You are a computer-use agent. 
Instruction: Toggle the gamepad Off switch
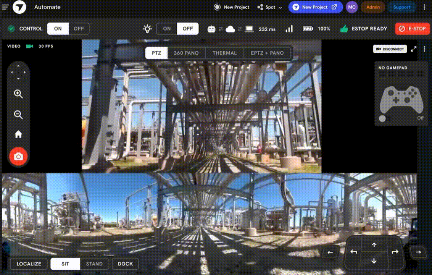(x=385, y=118)
